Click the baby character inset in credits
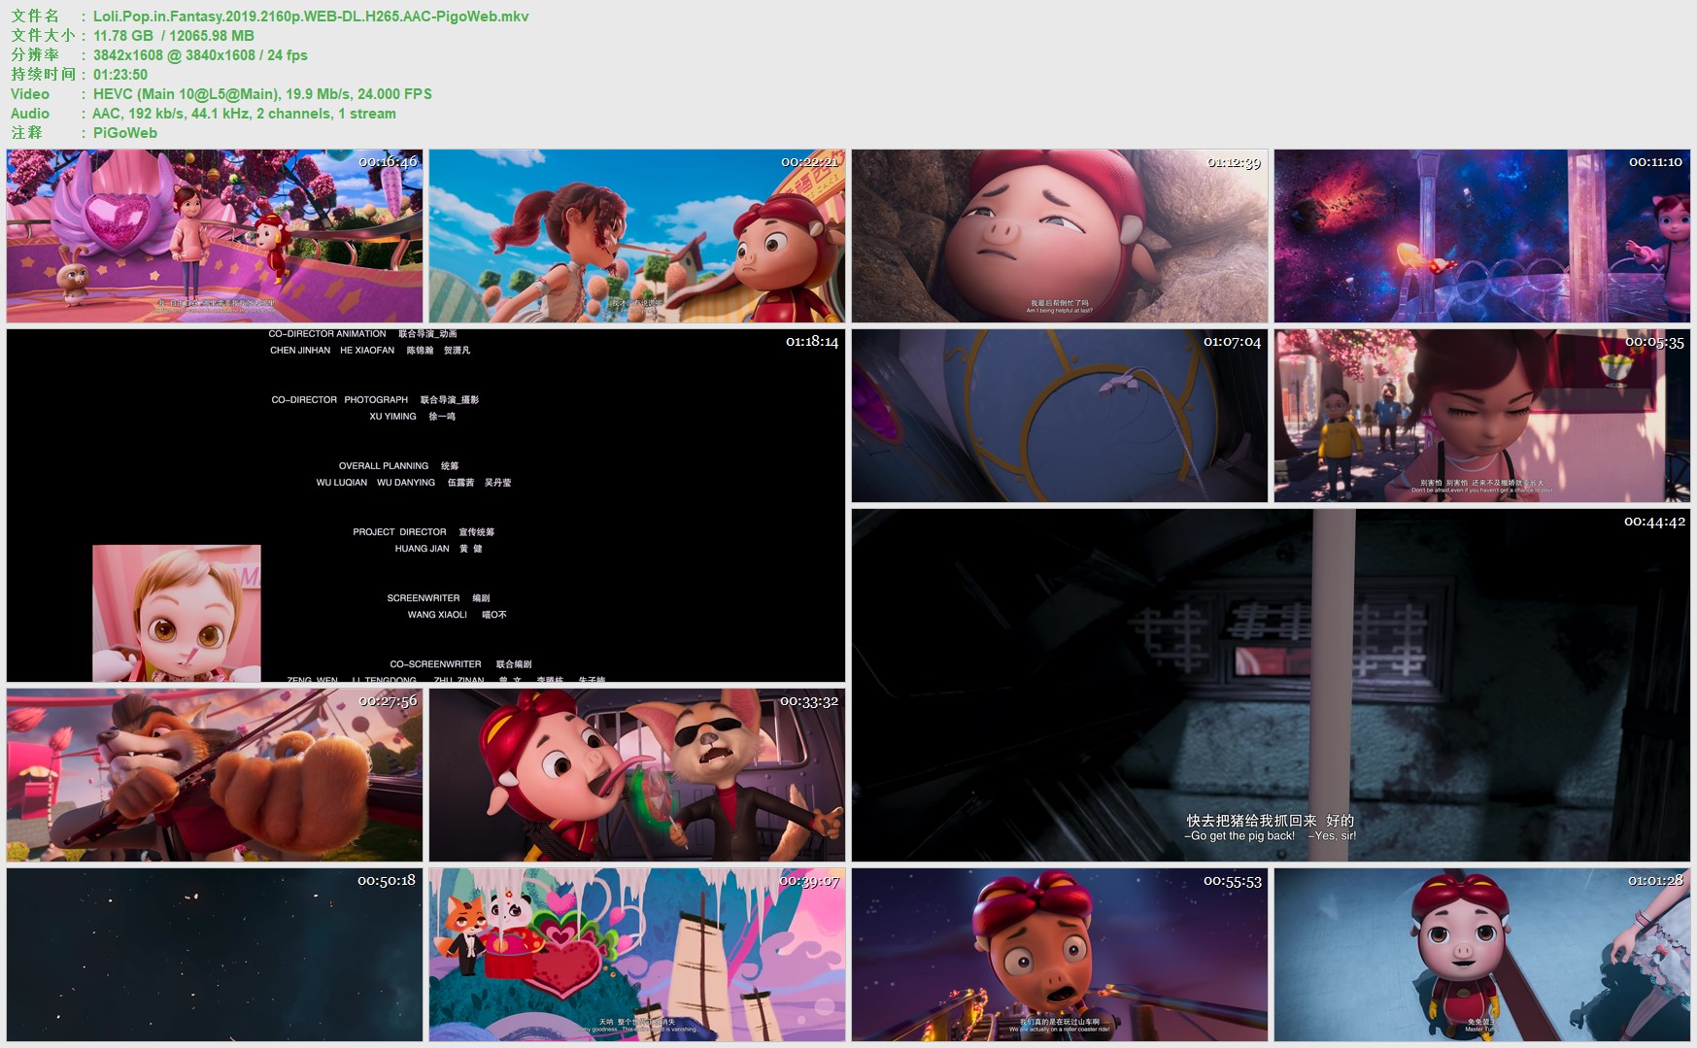This screenshot has width=1697, height=1048. coord(177,613)
